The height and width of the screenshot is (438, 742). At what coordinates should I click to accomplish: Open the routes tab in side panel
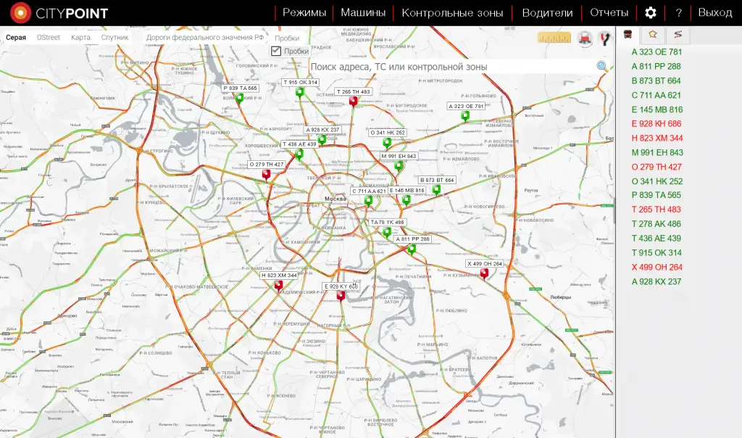point(678,35)
